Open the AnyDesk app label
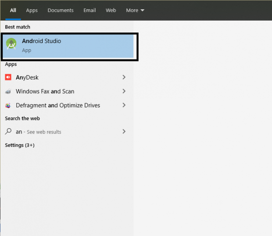The image size is (272, 236). pos(27,77)
